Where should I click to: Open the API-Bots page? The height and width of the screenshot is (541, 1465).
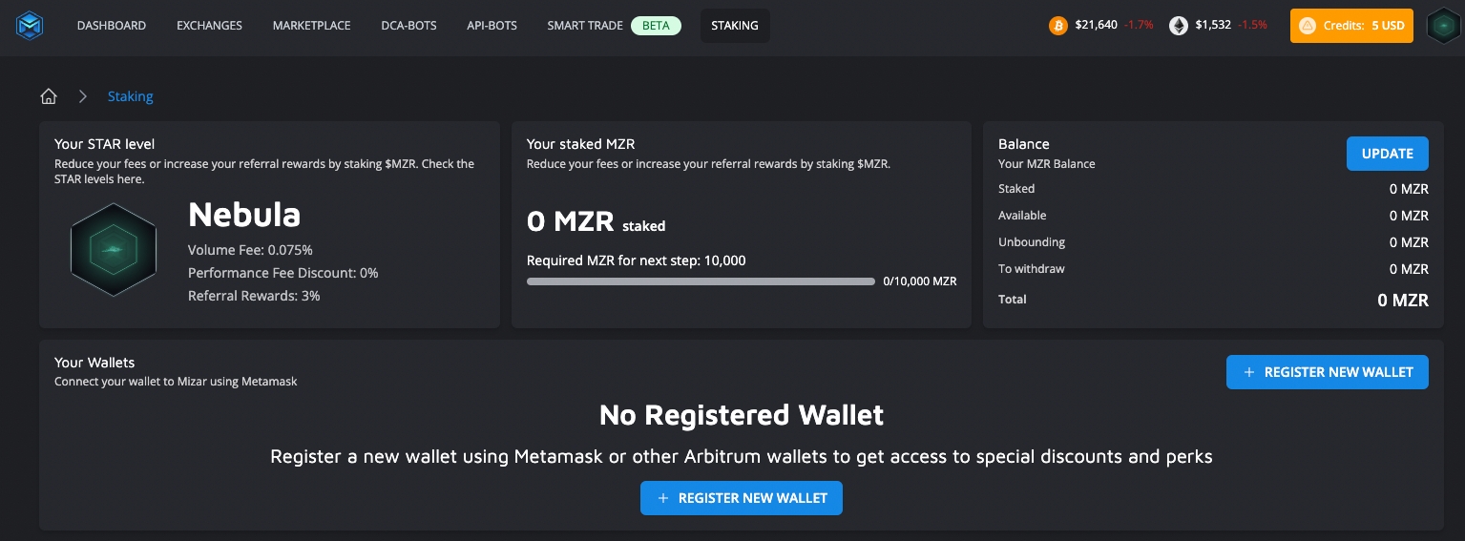pyautogui.click(x=492, y=26)
